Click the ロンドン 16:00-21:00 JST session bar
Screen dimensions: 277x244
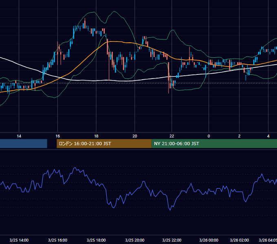(104, 144)
